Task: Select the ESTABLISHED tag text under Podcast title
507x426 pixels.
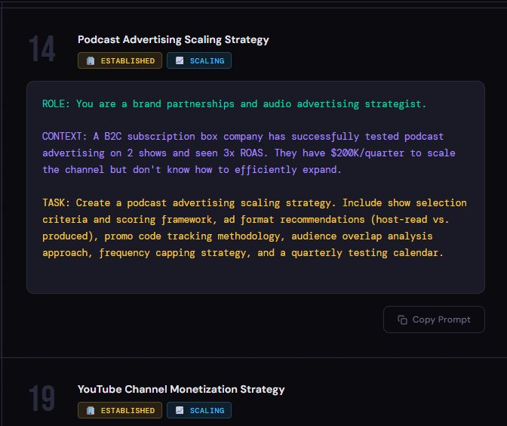Action: click(128, 60)
